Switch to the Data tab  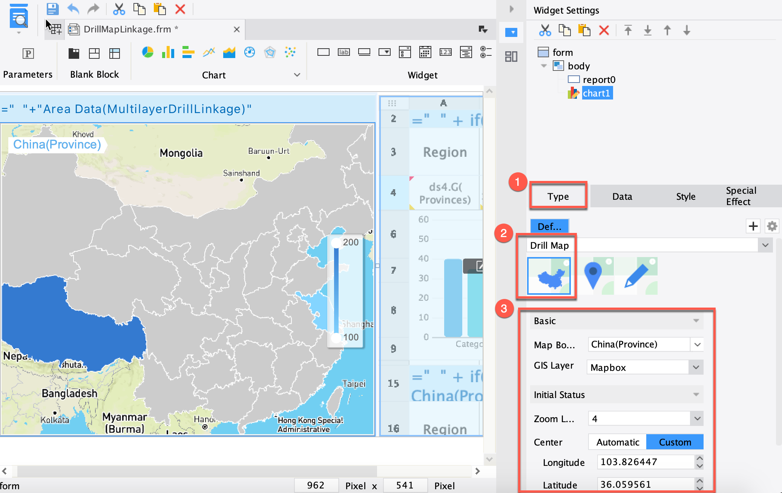[x=622, y=196]
